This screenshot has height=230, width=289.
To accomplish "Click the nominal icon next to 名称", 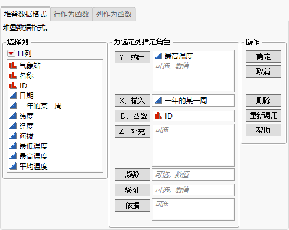I will (13, 75).
